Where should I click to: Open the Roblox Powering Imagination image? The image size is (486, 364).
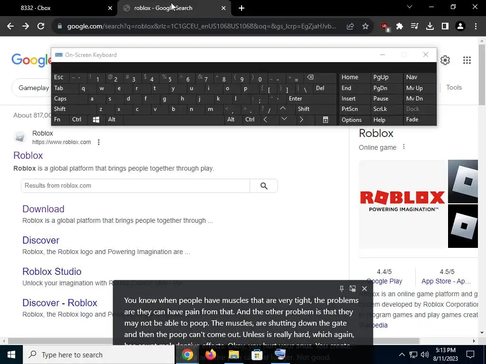click(x=402, y=204)
